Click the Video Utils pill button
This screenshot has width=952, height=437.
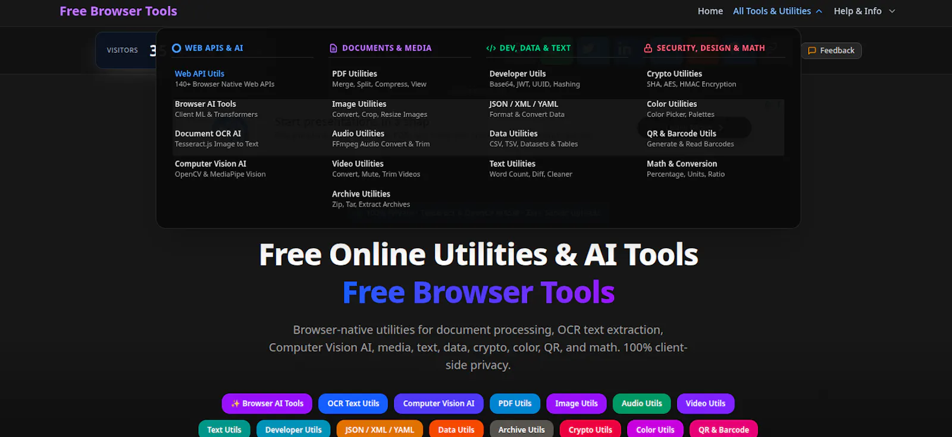(706, 404)
